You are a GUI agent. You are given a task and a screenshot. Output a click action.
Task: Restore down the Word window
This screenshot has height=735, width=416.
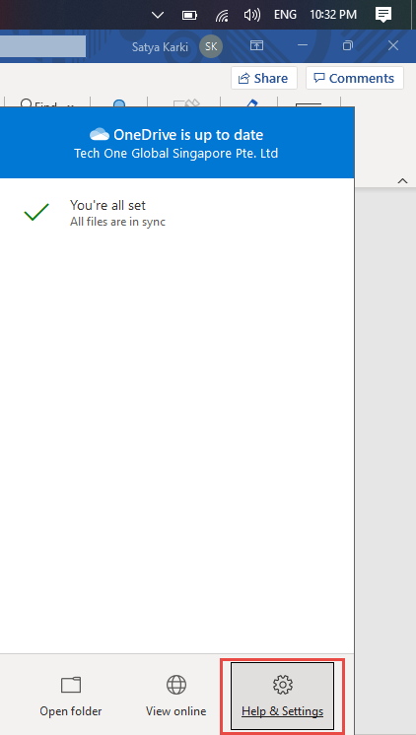(348, 45)
